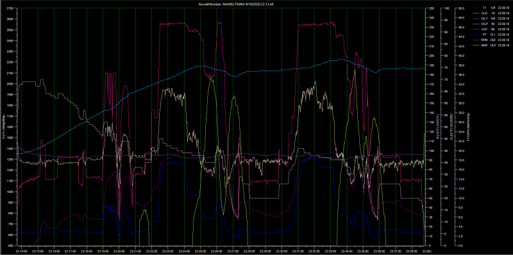Click the FF legend label

point(484,35)
